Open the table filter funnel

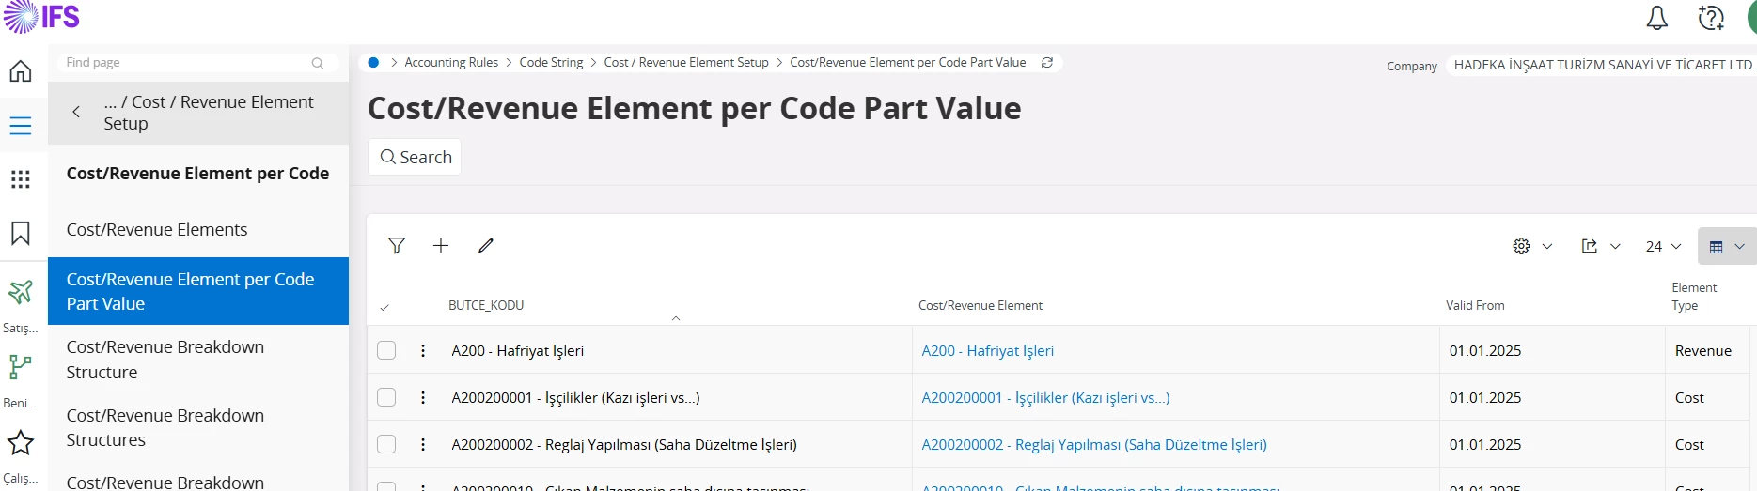pos(397,246)
